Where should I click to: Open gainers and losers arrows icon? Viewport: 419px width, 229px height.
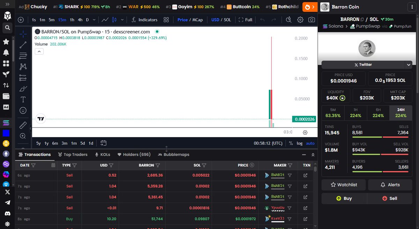6,85
